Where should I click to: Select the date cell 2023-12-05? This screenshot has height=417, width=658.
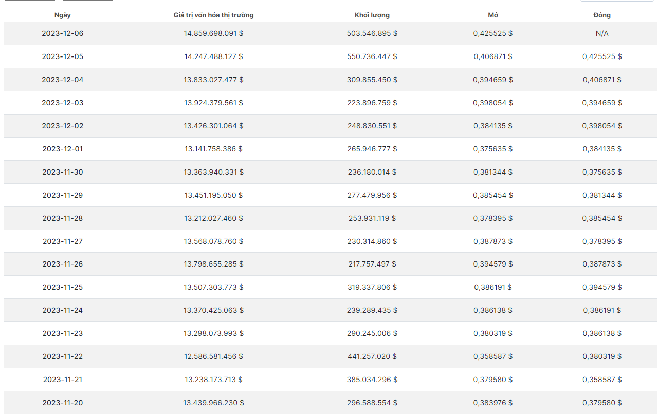click(62, 56)
